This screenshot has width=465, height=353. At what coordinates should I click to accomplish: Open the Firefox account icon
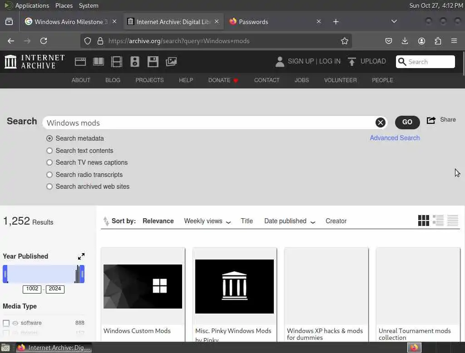click(x=421, y=41)
